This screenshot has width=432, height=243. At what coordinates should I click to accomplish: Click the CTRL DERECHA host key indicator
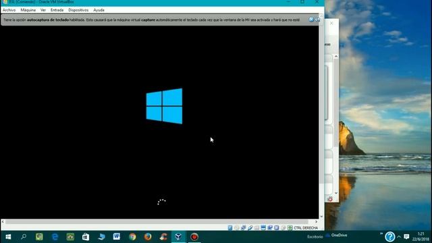[306, 228]
